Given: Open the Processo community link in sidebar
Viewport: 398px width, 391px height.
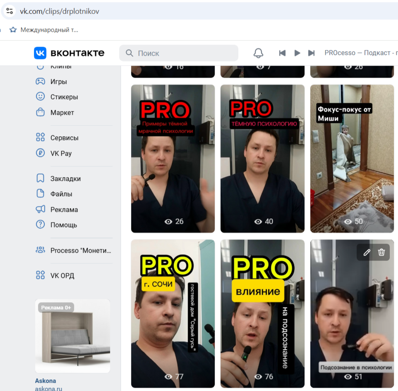Looking at the screenshot, I should (x=81, y=250).
